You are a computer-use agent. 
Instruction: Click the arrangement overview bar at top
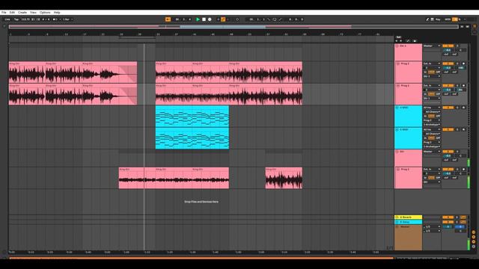pyautogui.click(x=234, y=27)
